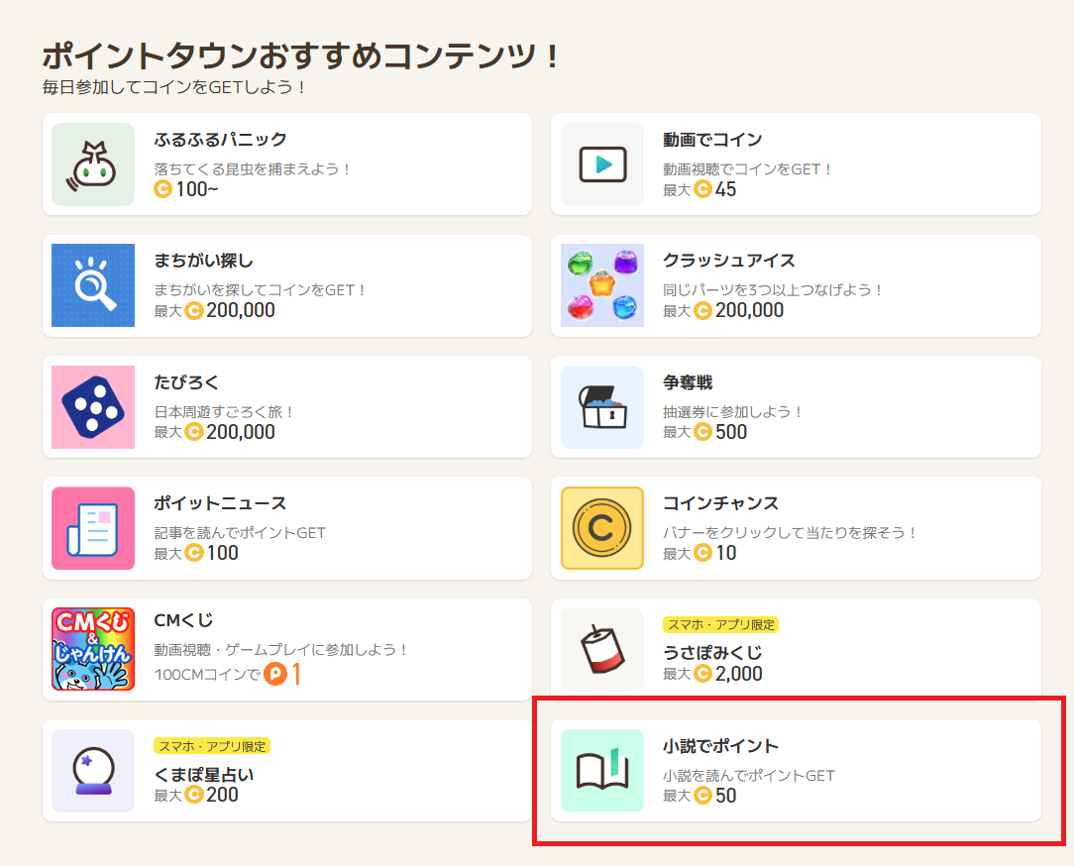The width and height of the screenshot is (1074, 866).
Task: Click the 200,000 coin reward on たびろく
Action: pyautogui.click(x=214, y=432)
